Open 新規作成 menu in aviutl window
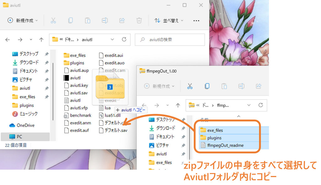Image resolution: width=321 pixels, height=185 pixels. 23,20
